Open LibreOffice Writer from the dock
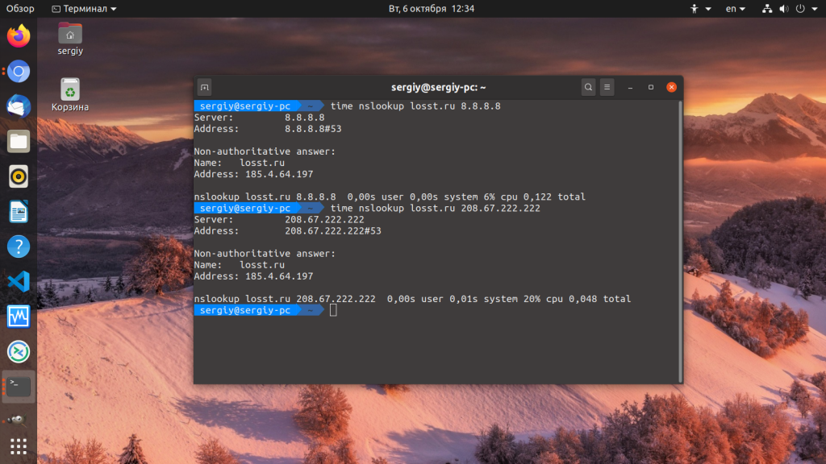Screen dimensions: 826x464 19,212
